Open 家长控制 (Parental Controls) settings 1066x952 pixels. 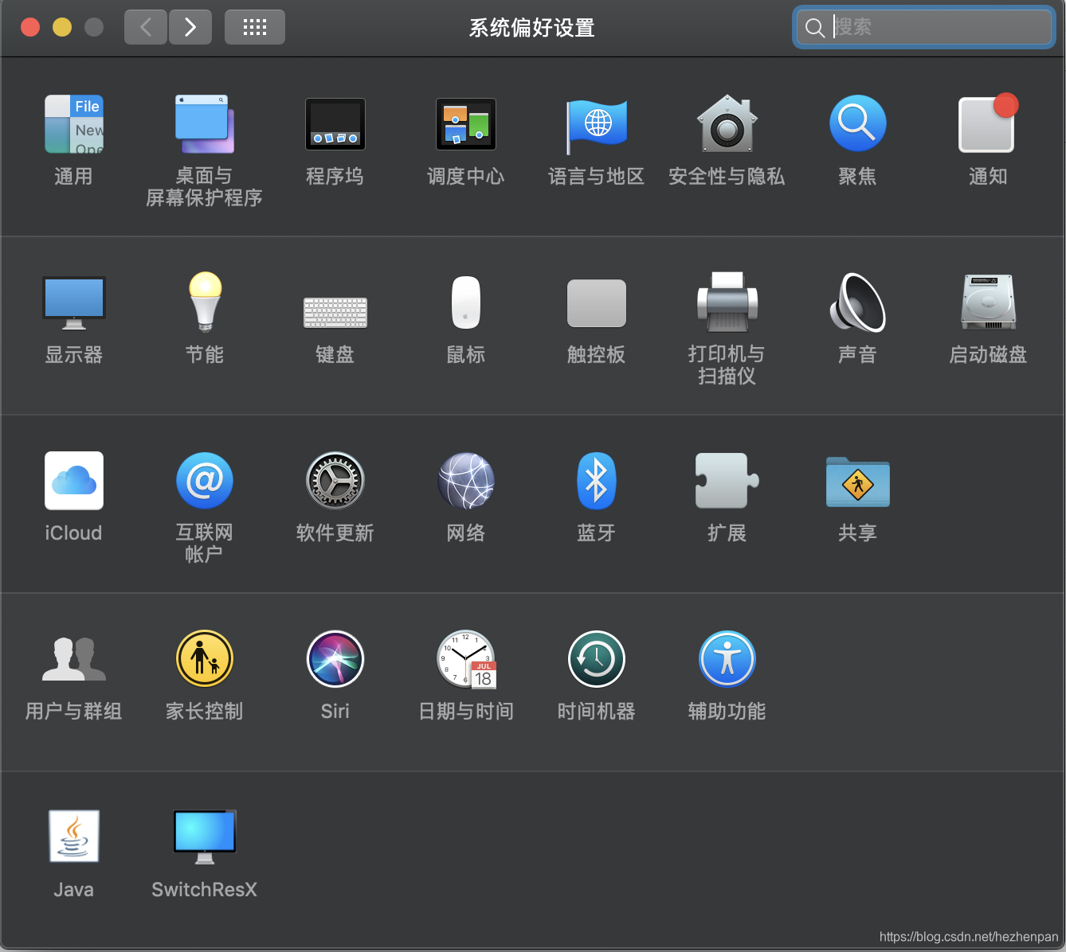(205, 659)
